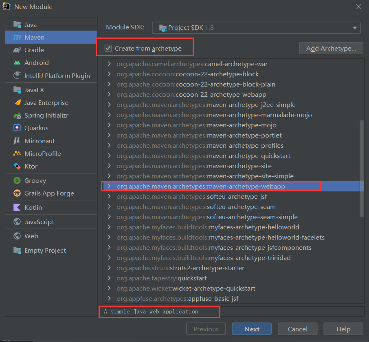Toggle the Create from archetype checkbox
The width and height of the screenshot is (369, 342).
[x=108, y=48]
